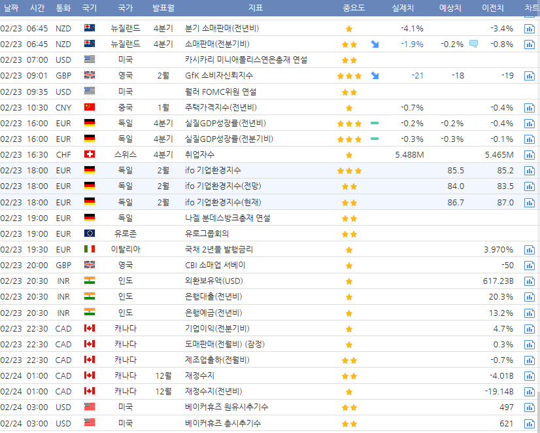Click 지표 column header
540x433 pixels.
256,8
